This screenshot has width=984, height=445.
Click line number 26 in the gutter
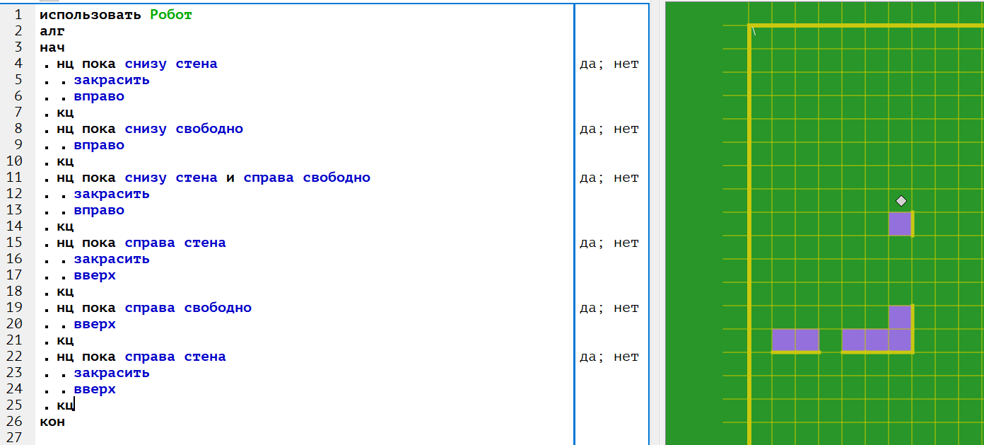point(16,422)
